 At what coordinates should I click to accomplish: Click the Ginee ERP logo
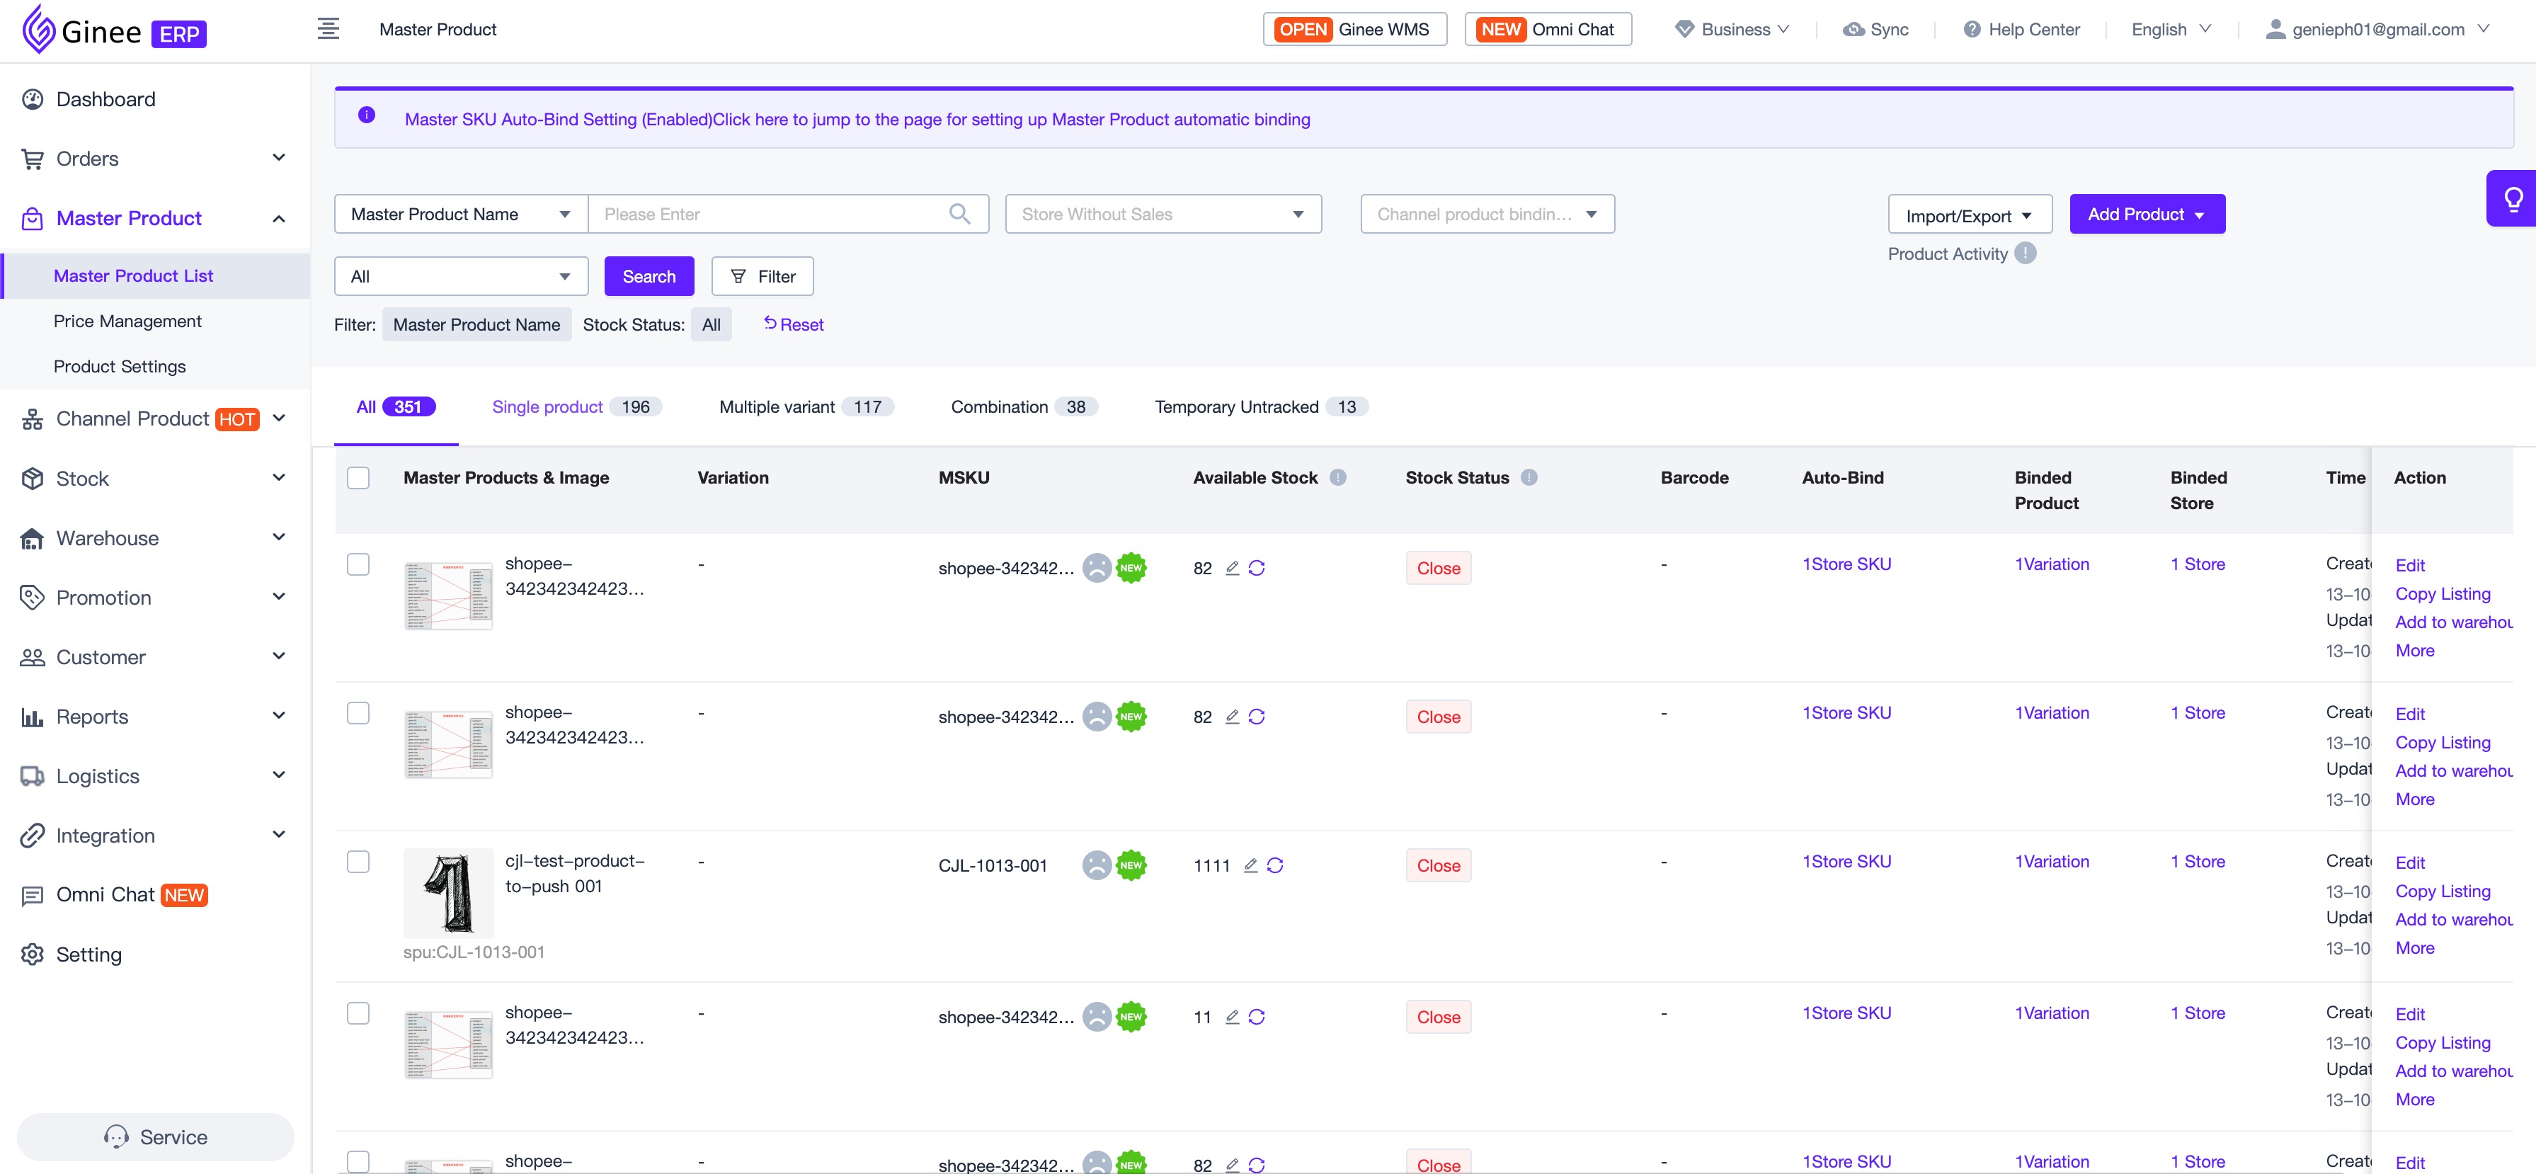[114, 30]
